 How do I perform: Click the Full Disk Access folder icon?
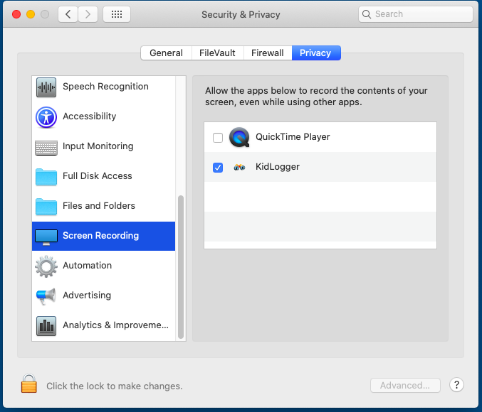46,177
